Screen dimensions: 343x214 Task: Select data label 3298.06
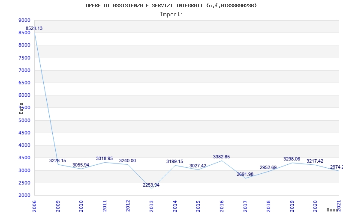point(292,159)
